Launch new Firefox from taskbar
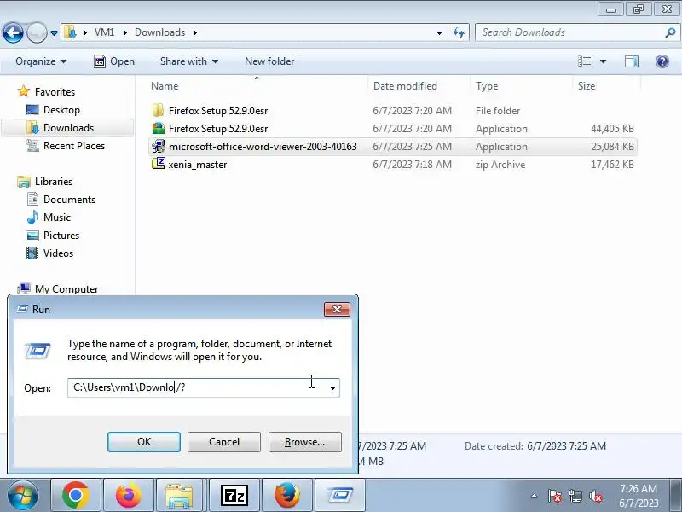This screenshot has height=512, width=682. [x=129, y=496]
